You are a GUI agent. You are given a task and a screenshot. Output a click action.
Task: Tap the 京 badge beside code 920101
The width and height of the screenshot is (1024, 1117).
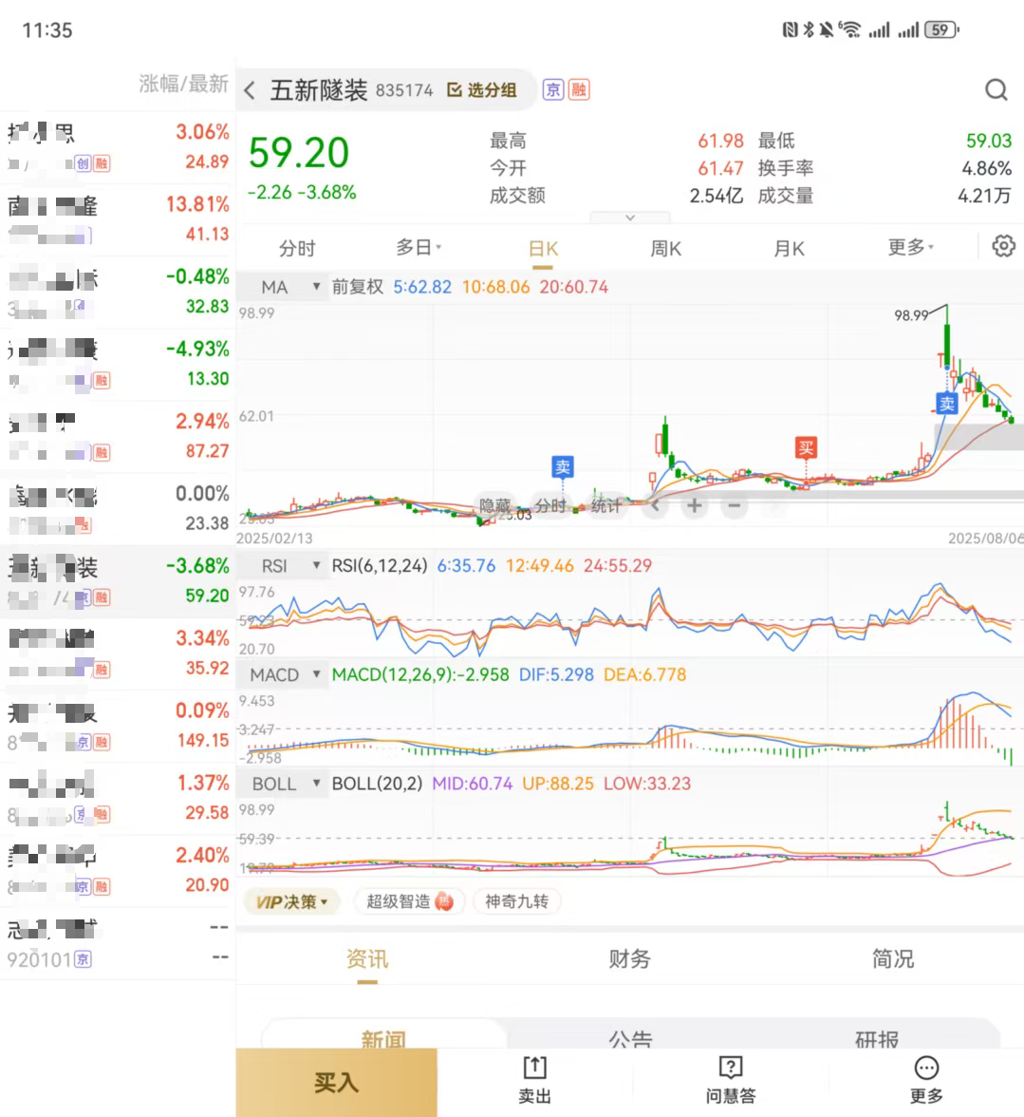[83, 959]
